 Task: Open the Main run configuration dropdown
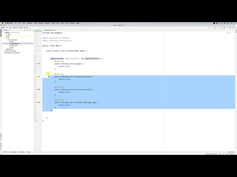(215, 28)
